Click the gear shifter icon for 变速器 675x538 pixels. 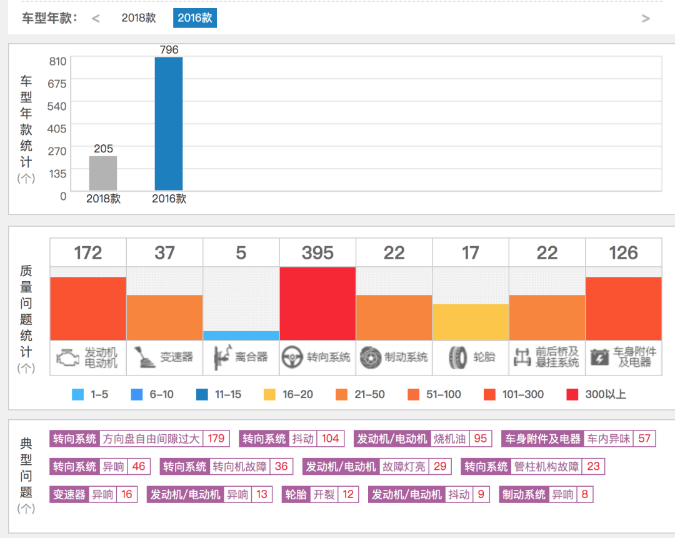[x=144, y=357]
